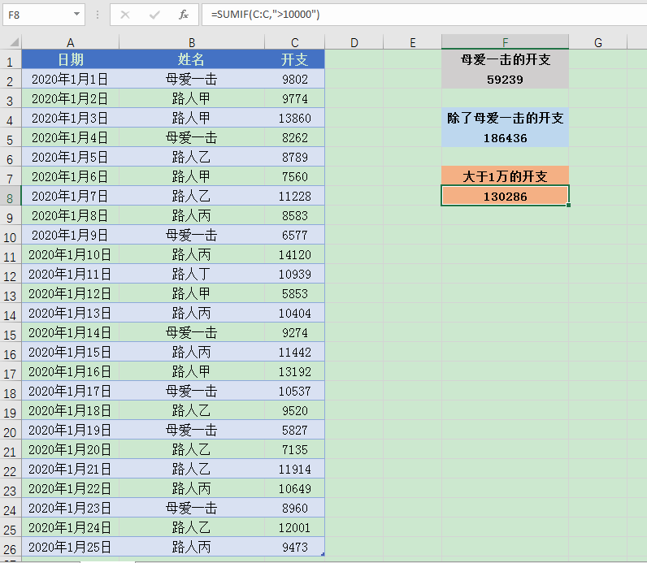This screenshot has width=647, height=563.
Task: Click cell with value 9802
Action: (294, 79)
